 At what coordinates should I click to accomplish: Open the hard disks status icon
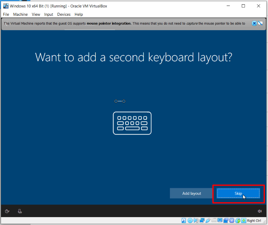point(184,220)
